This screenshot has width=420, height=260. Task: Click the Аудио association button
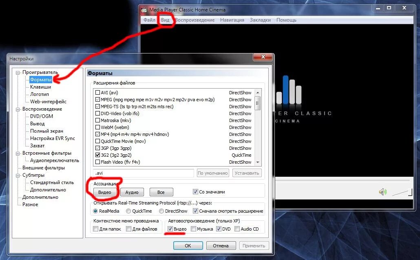132,192
